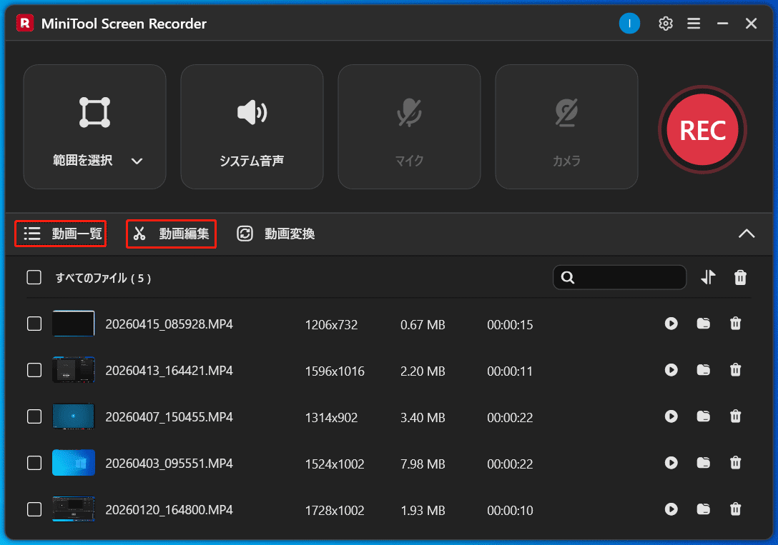Open thumbnail of 20260120_164800.MP4
This screenshot has width=778, height=545.
click(x=74, y=509)
